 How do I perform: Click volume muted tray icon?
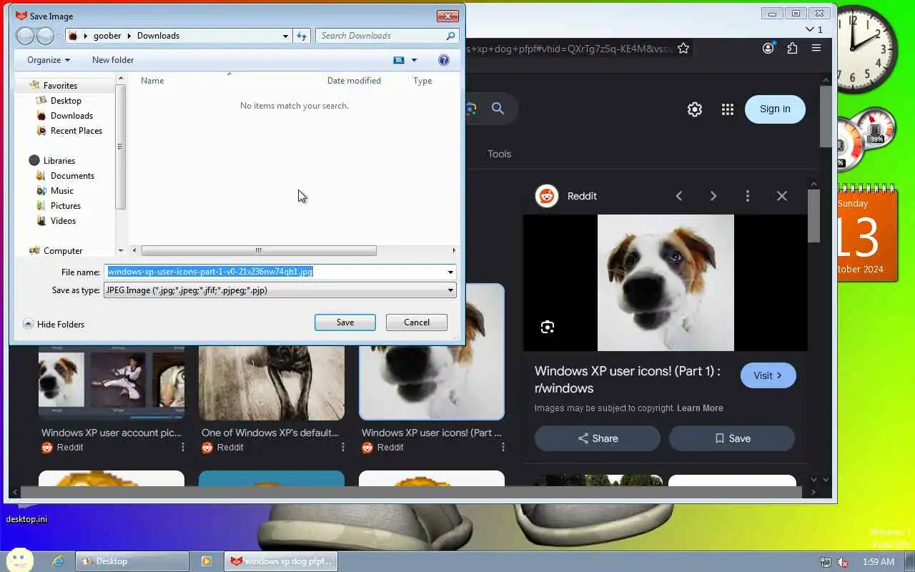843,562
